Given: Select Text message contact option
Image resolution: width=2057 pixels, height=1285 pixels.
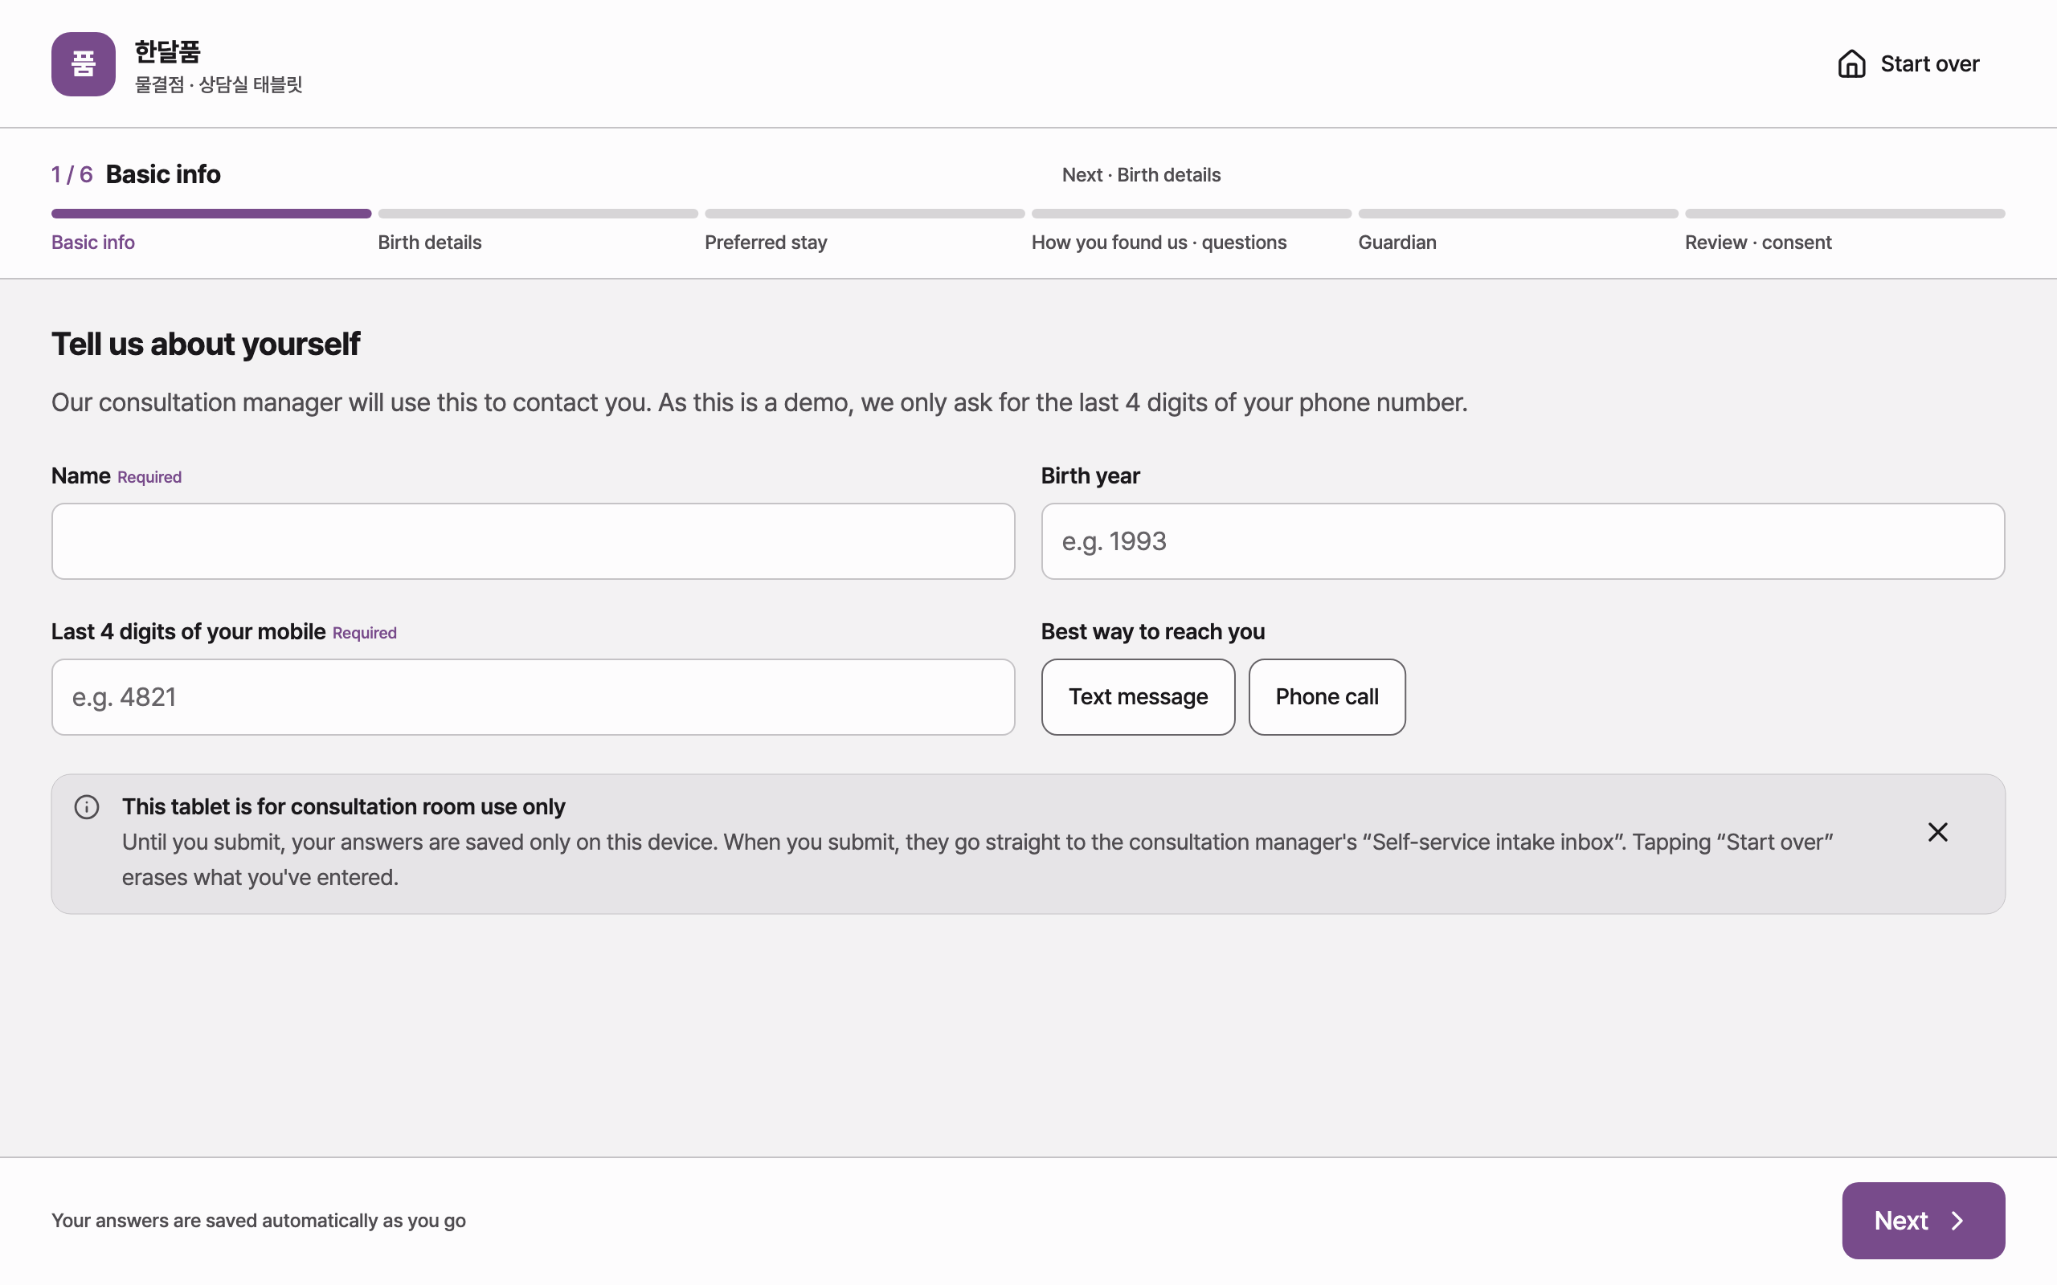Looking at the screenshot, I should click(x=1138, y=697).
